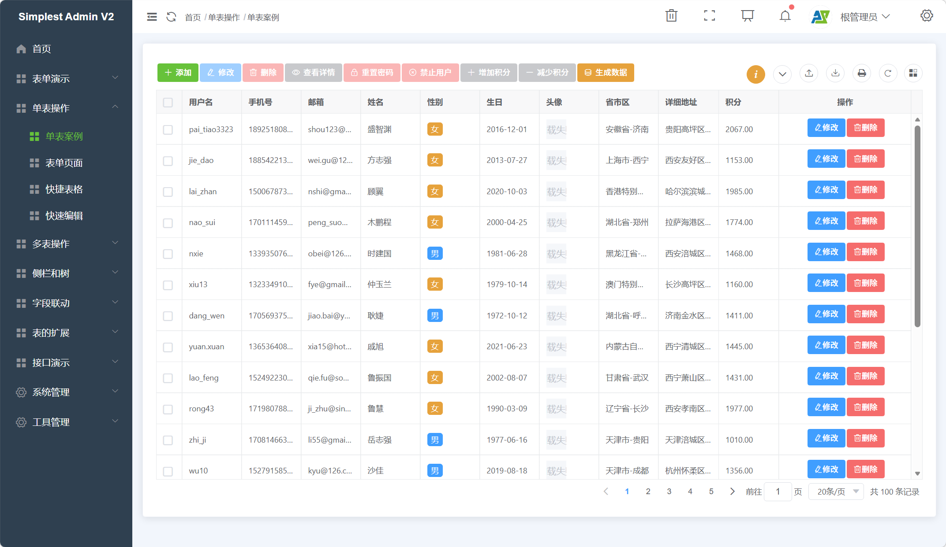This screenshot has width=946, height=547.
Task: Open the fullscreen toggle icon
Action: point(710,15)
